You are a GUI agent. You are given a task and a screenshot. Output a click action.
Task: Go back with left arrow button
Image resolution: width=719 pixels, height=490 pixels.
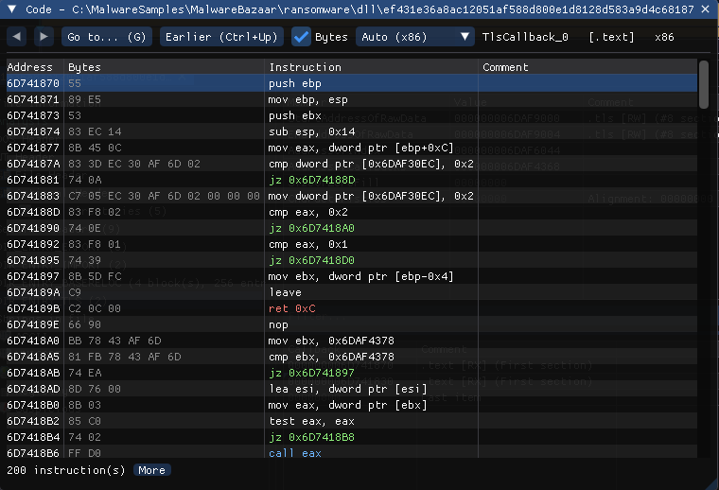pyautogui.click(x=16, y=37)
